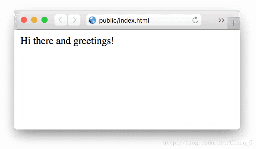Click title bar space beside the green button
Viewport: 256px width, 149px height.
click(x=51, y=20)
